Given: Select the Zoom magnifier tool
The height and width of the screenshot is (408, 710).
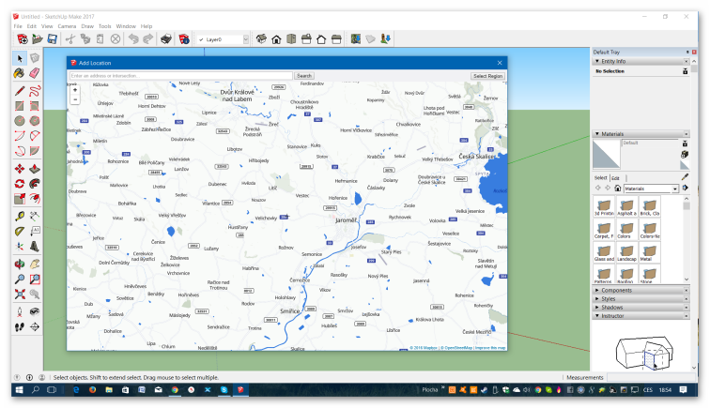Looking at the screenshot, I should 20,280.
